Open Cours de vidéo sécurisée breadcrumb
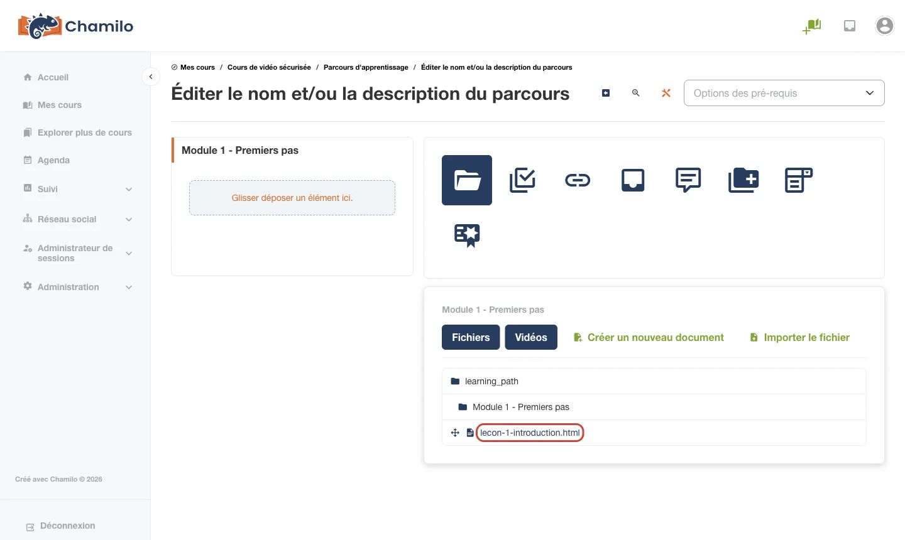The width and height of the screenshot is (905, 540). [x=269, y=67]
